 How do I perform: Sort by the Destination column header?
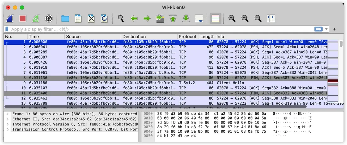(149, 37)
